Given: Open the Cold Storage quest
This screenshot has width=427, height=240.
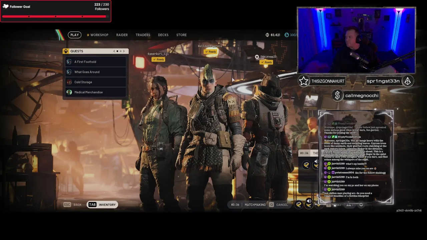Looking at the screenshot, I should point(96,82).
